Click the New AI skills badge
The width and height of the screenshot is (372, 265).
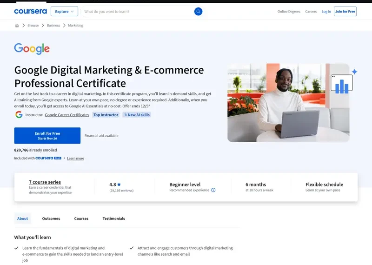(137, 115)
